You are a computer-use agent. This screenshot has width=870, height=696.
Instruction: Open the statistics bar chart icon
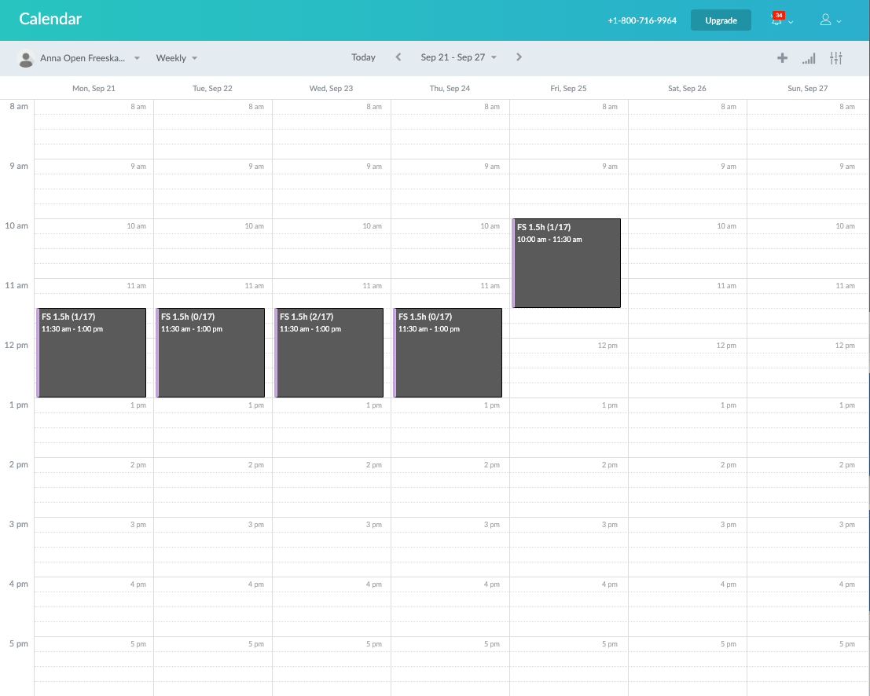[x=808, y=57]
